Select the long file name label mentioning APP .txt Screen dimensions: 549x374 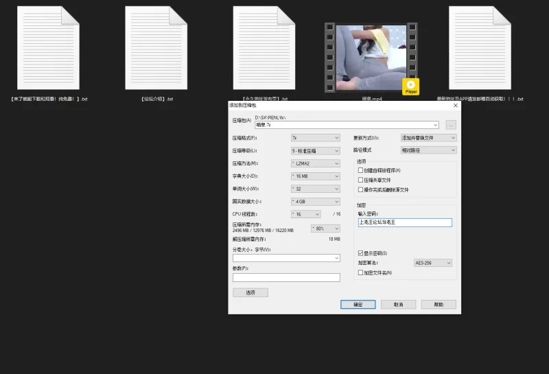[480, 99]
